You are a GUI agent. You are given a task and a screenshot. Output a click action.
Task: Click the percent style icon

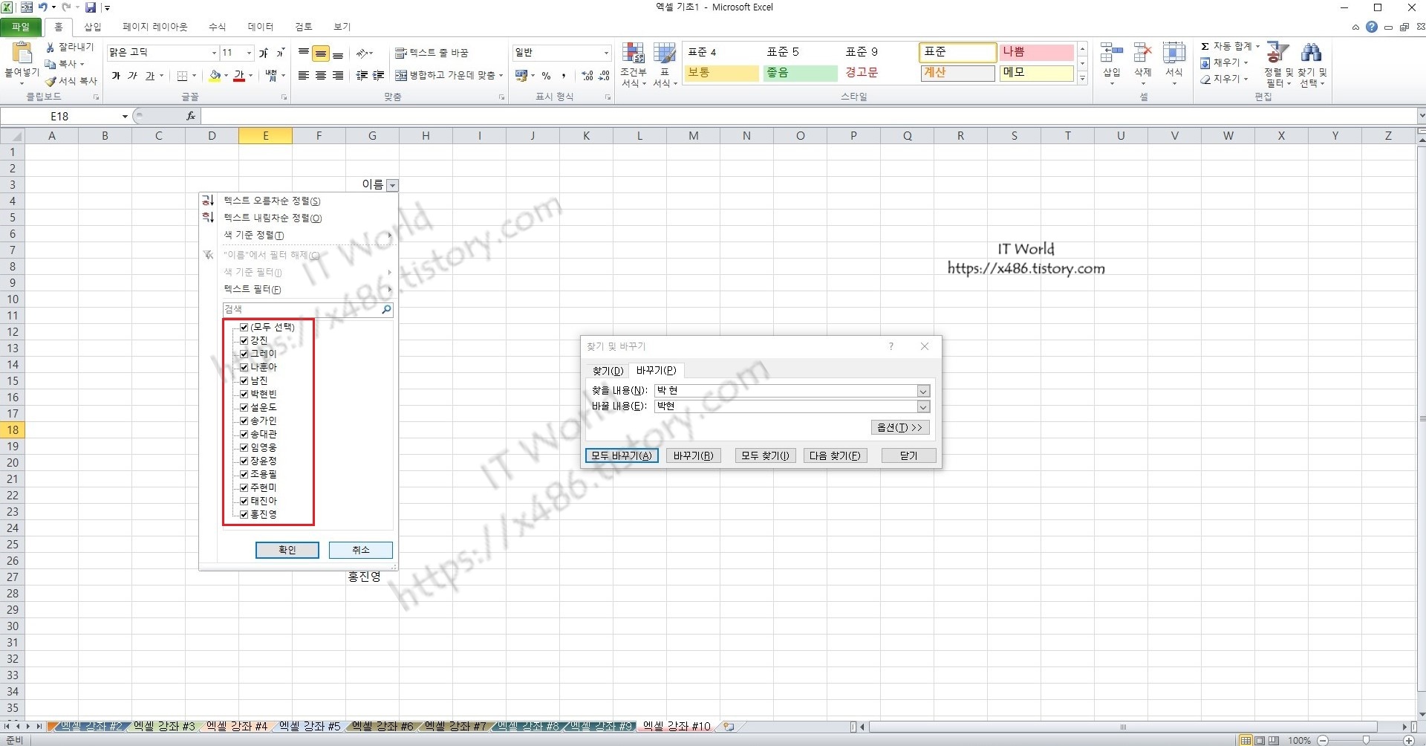[x=547, y=75]
